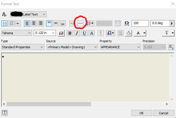176x118 pixels.
Task: Click inside the text editing area
Action: pos(85,77)
